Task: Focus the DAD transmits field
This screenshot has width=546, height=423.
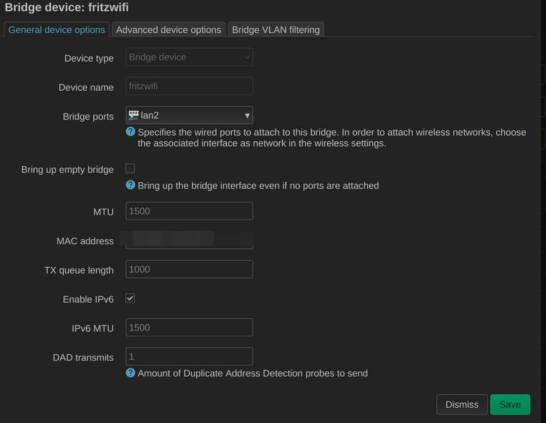Action: coord(189,357)
